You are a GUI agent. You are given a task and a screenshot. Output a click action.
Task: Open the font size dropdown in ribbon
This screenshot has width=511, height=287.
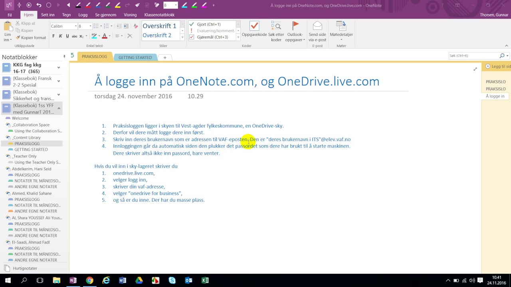(x=91, y=26)
